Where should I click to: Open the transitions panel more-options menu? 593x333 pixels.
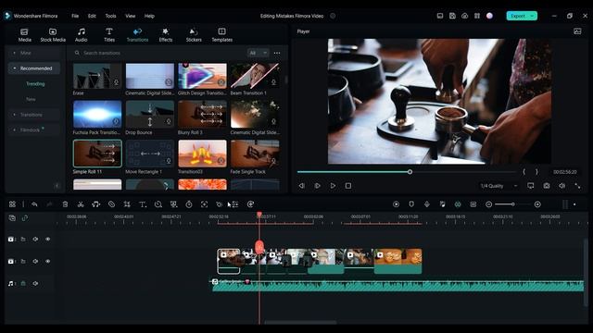coord(277,53)
